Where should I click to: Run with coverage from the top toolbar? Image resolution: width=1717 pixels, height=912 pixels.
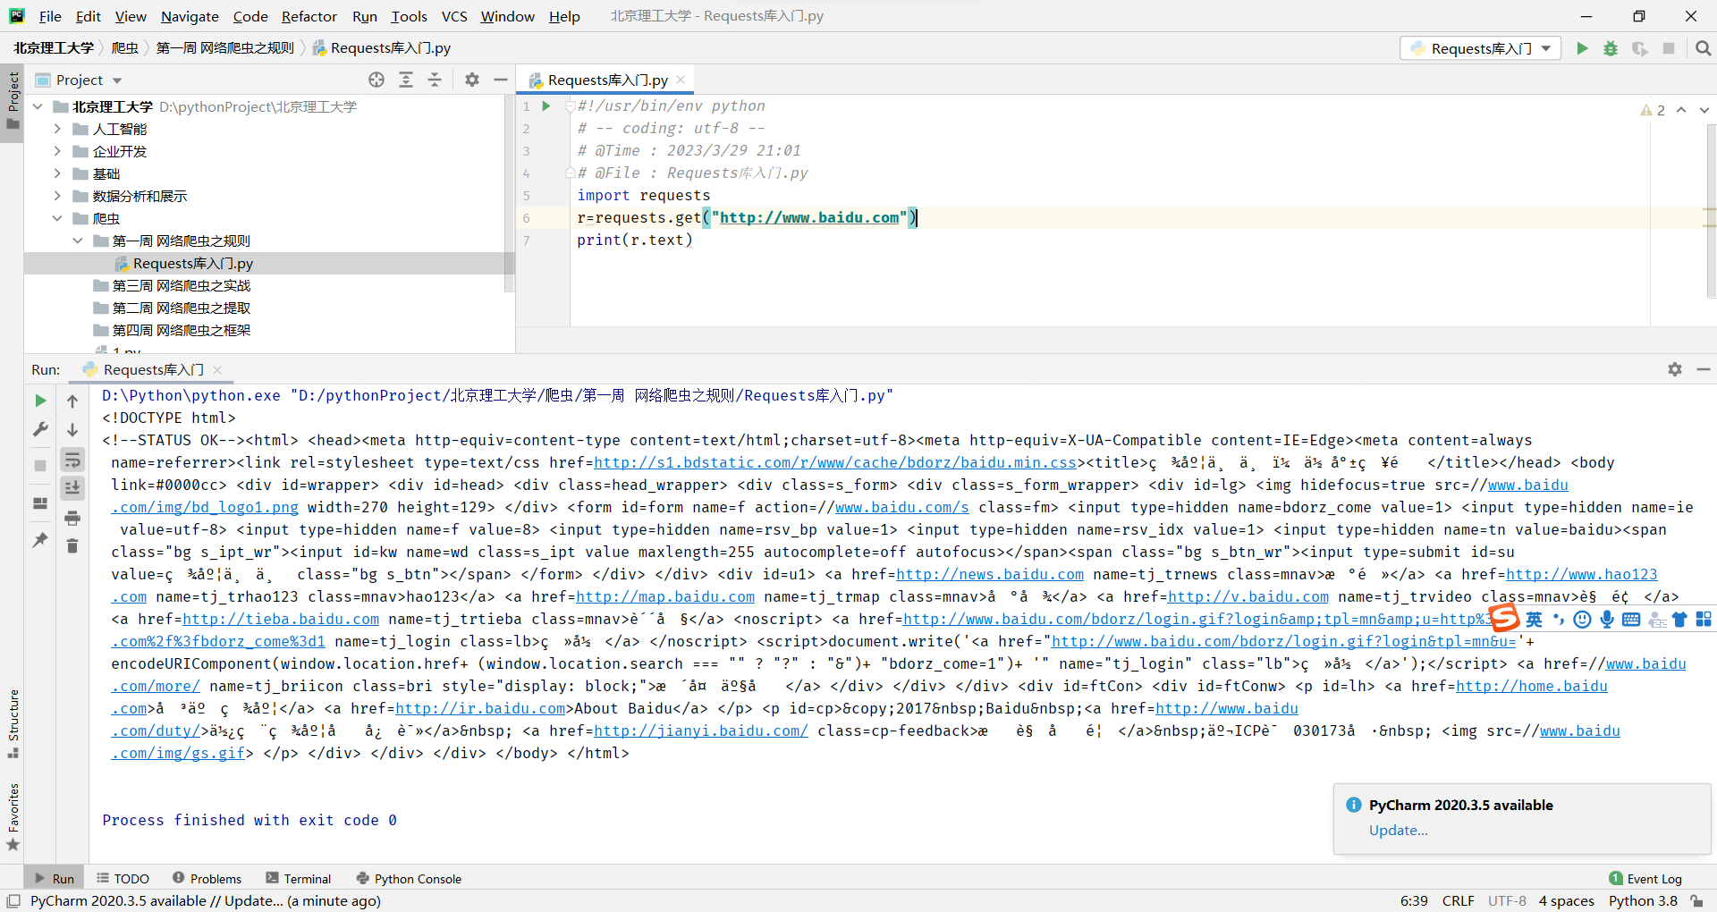tap(1639, 48)
